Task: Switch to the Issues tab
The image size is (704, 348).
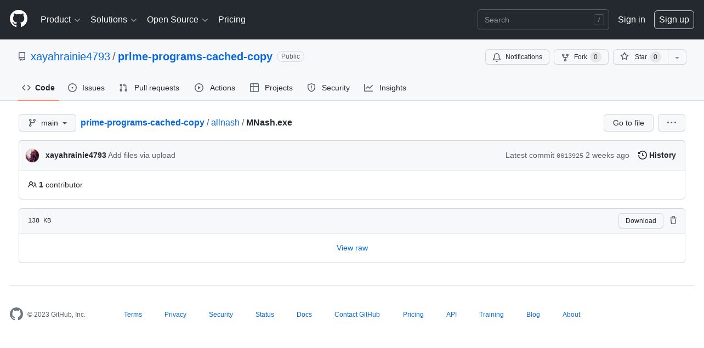Action: tap(87, 88)
